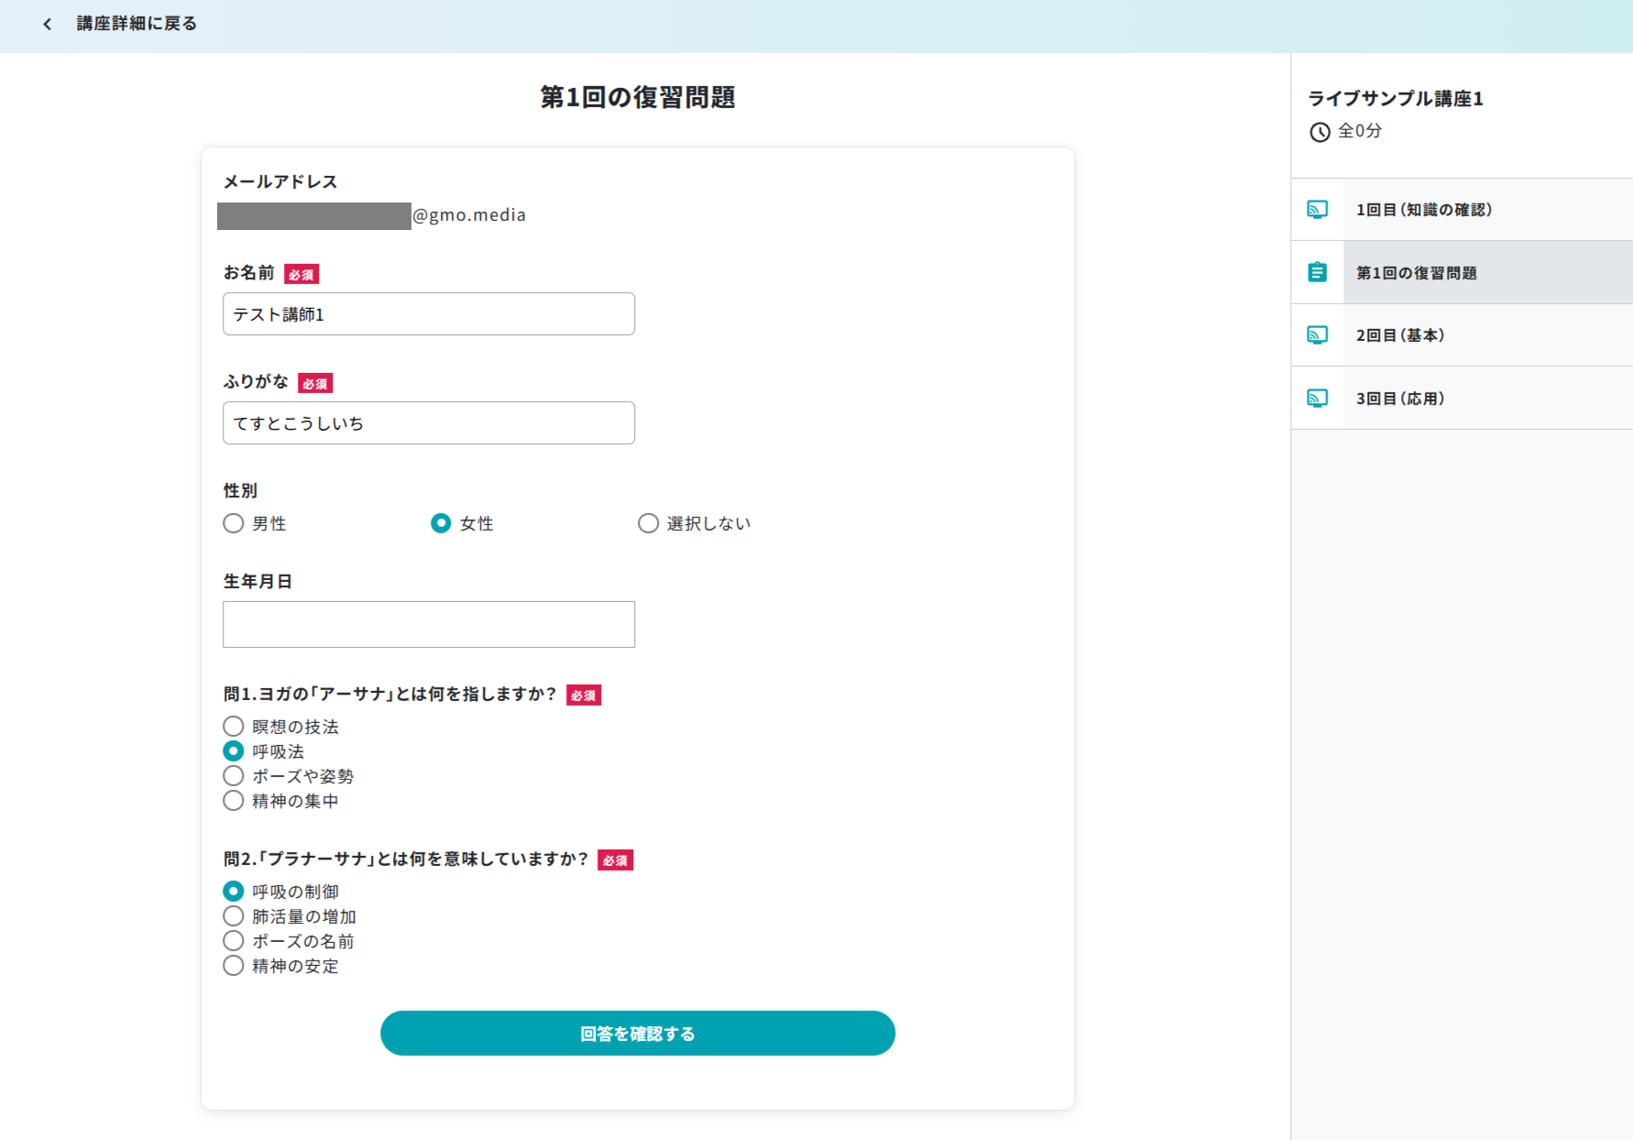Select 肺活量の増加 for question 2
This screenshot has height=1140, width=1633.
coord(234,916)
